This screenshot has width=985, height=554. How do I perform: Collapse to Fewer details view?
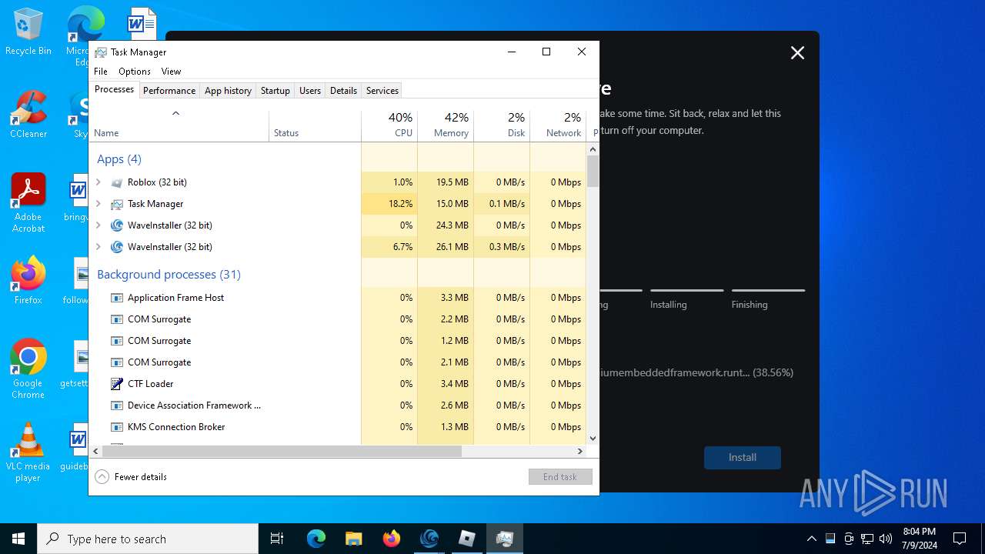pyautogui.click(x=131, y=477)
